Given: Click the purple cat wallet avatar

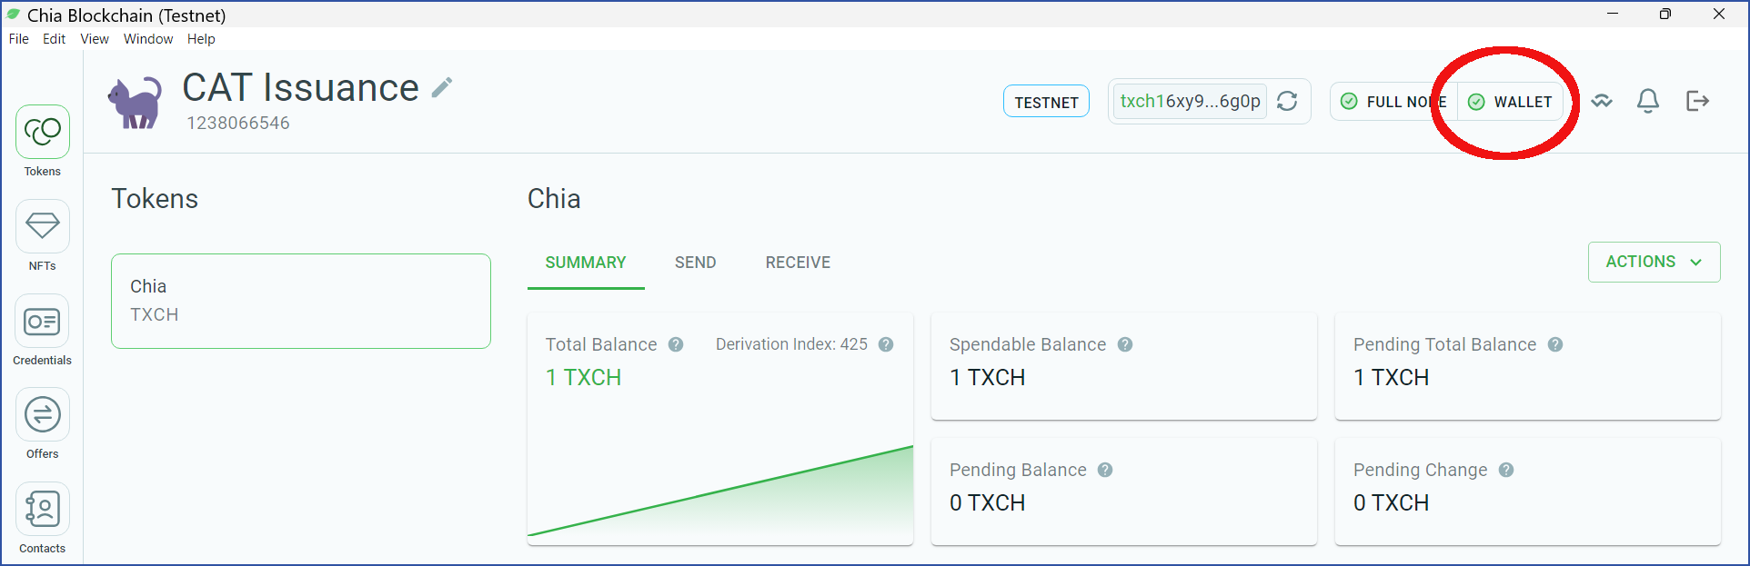Looking at the screenshot, I should [135, 102].
